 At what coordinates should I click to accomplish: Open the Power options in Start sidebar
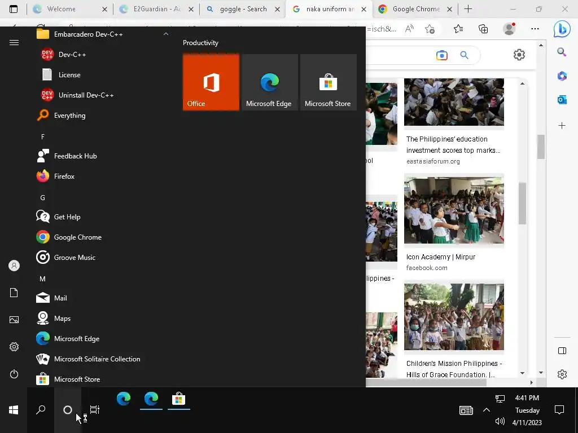click(14, 374)
